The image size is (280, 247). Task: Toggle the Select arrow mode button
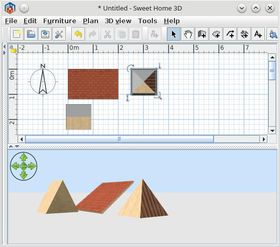point(173,34)
